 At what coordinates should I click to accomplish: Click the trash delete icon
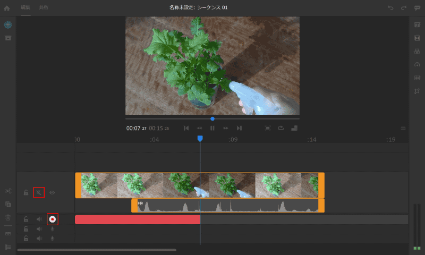(x=8, y=217)
